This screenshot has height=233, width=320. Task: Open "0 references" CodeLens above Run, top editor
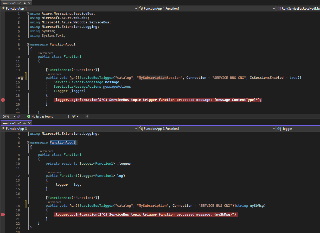(x=53, y=74)
